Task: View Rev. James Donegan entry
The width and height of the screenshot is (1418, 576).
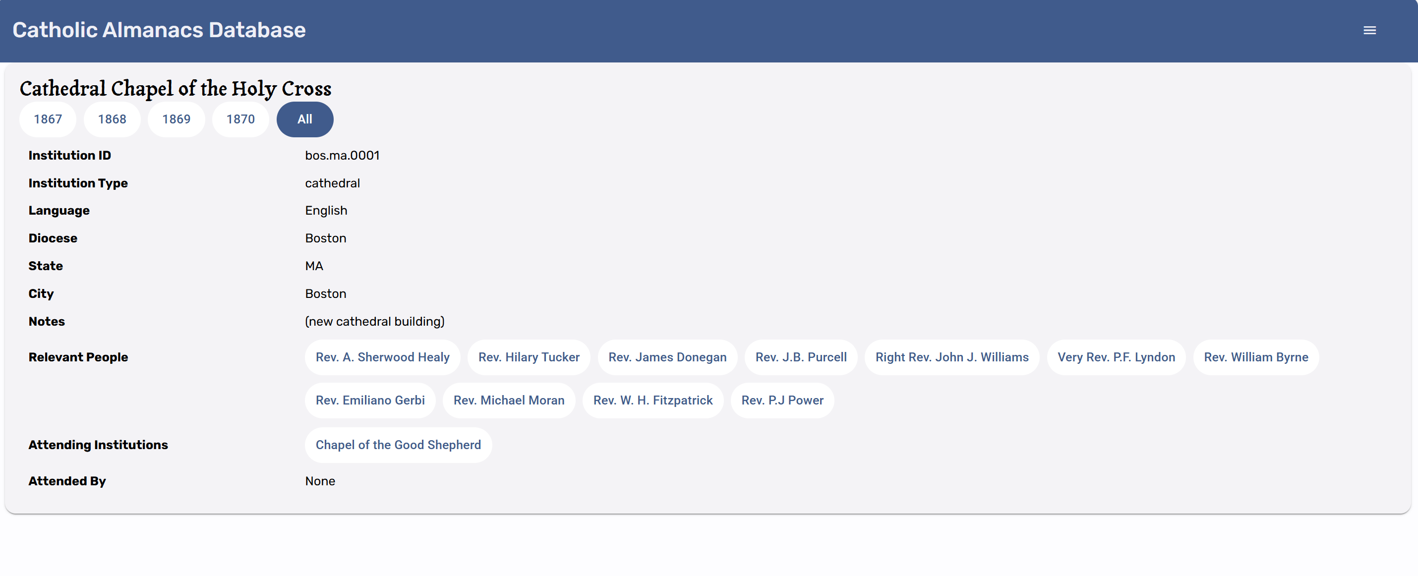Action: 667,357
